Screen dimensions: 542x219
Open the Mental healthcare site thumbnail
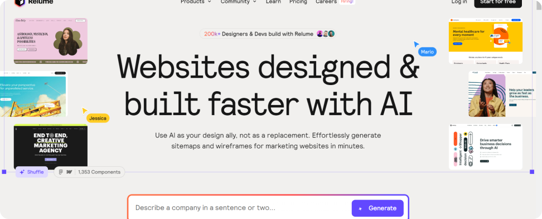(x=486, y=41)
